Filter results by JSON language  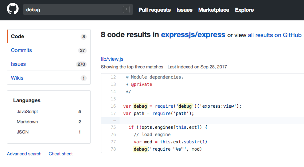click(x=23, y=132)
